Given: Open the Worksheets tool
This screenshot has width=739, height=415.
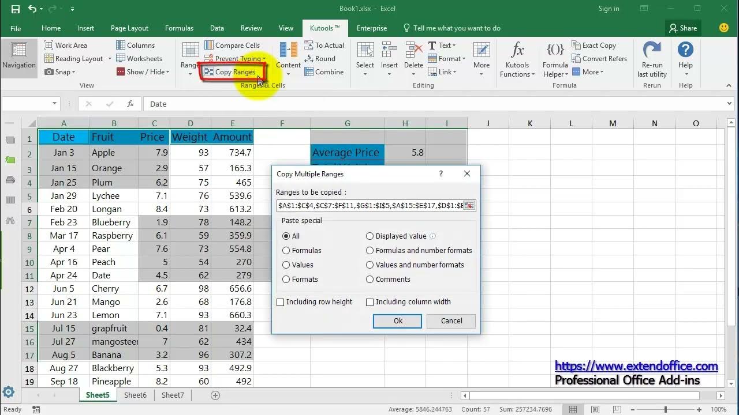Looking at the screenshot, I should tap(139, 58).
